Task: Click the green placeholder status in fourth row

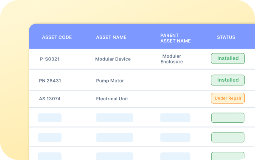Action: pos(228,118)
